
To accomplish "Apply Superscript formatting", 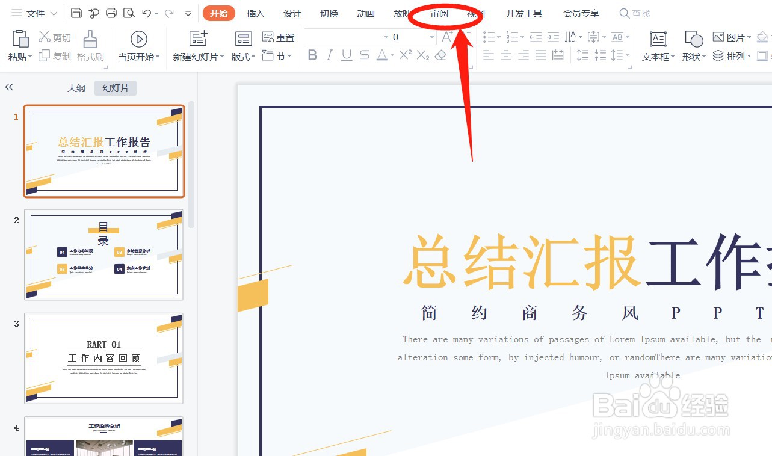I will [405, 55].
